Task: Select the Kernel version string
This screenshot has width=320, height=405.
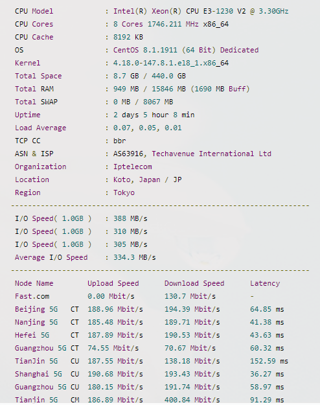Action: (171, 63)
